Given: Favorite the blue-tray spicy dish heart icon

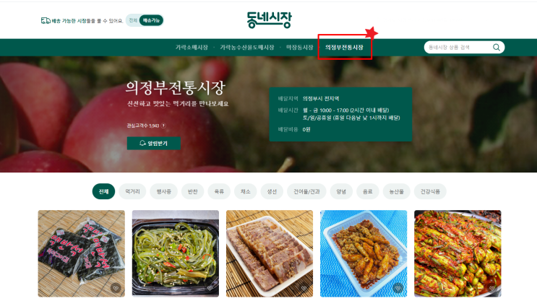Looking at the screenshot, I should point(398,288).
